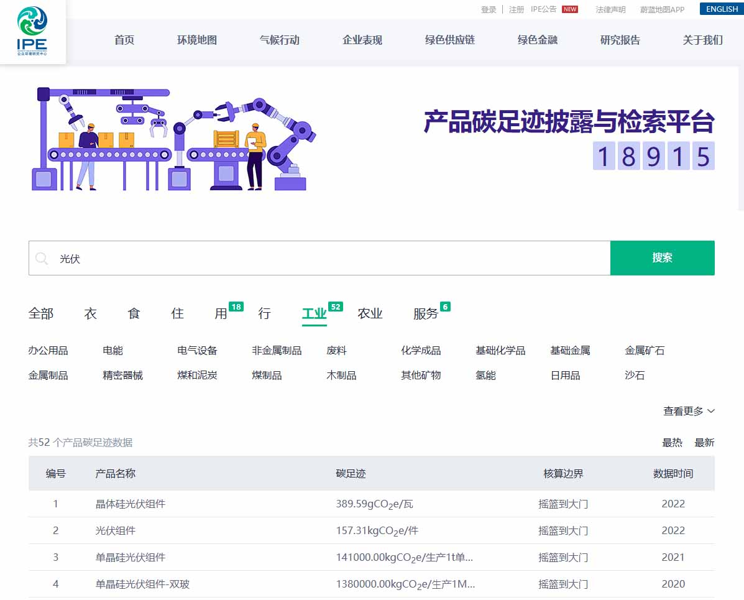
Task: Select the 服务 category tab
Action: point(426,313)
